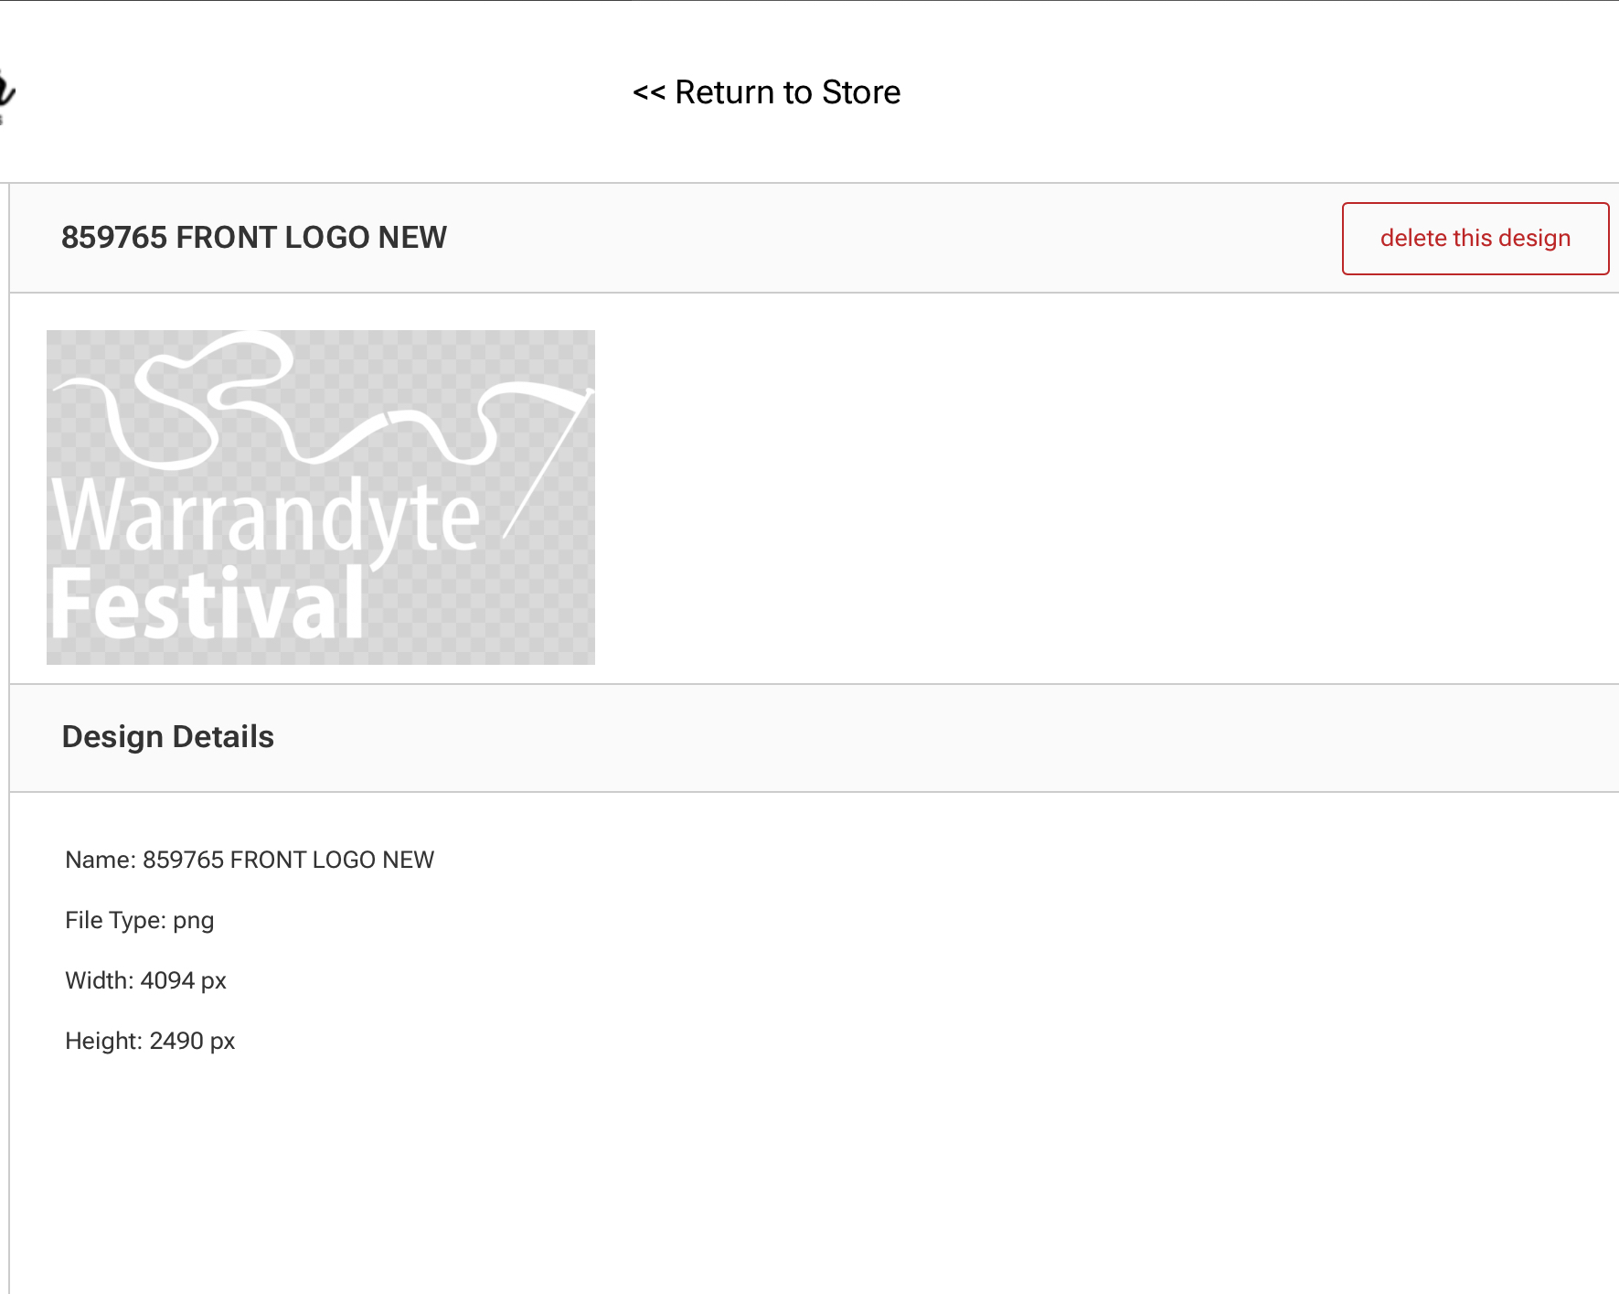Click the Design Details section header
1619x1294 pixels.
pos(168,737)
